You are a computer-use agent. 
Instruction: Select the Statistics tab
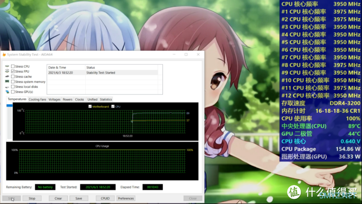[x=106, y=100]
